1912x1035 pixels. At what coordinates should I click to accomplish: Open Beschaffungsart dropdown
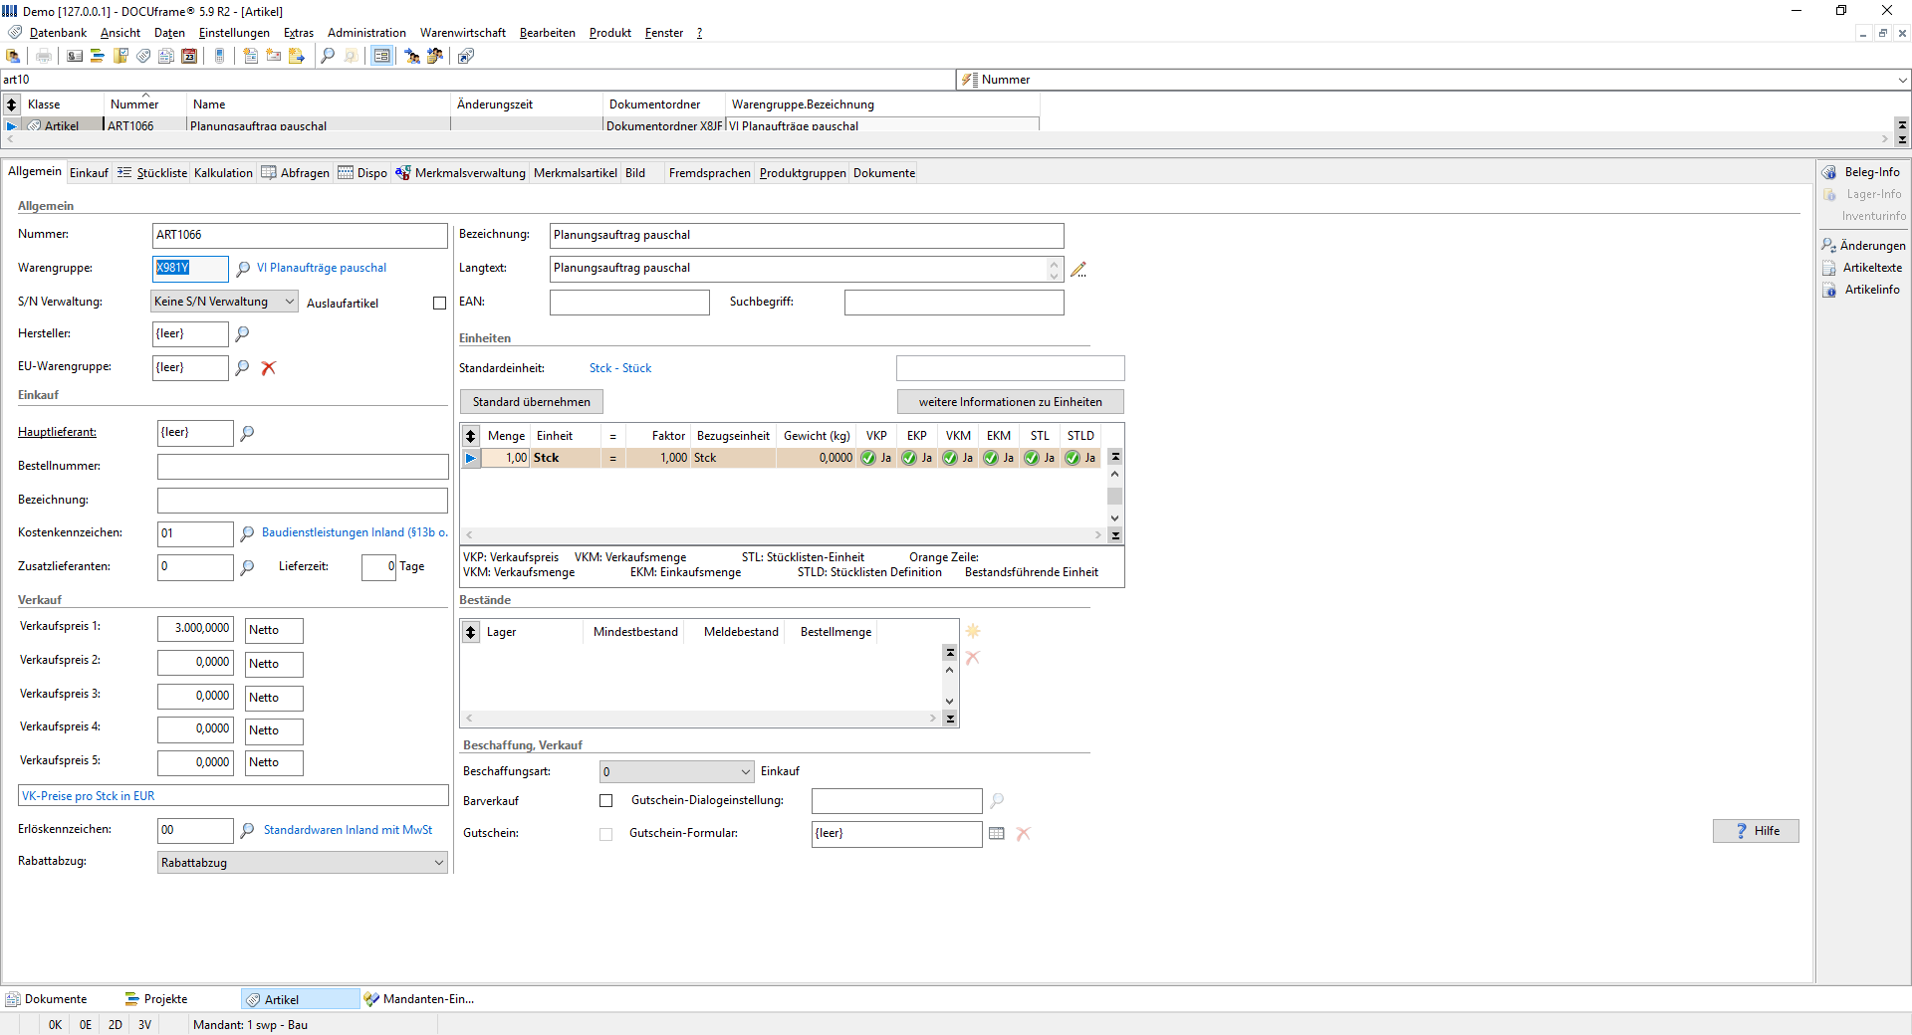click(677, 772)
